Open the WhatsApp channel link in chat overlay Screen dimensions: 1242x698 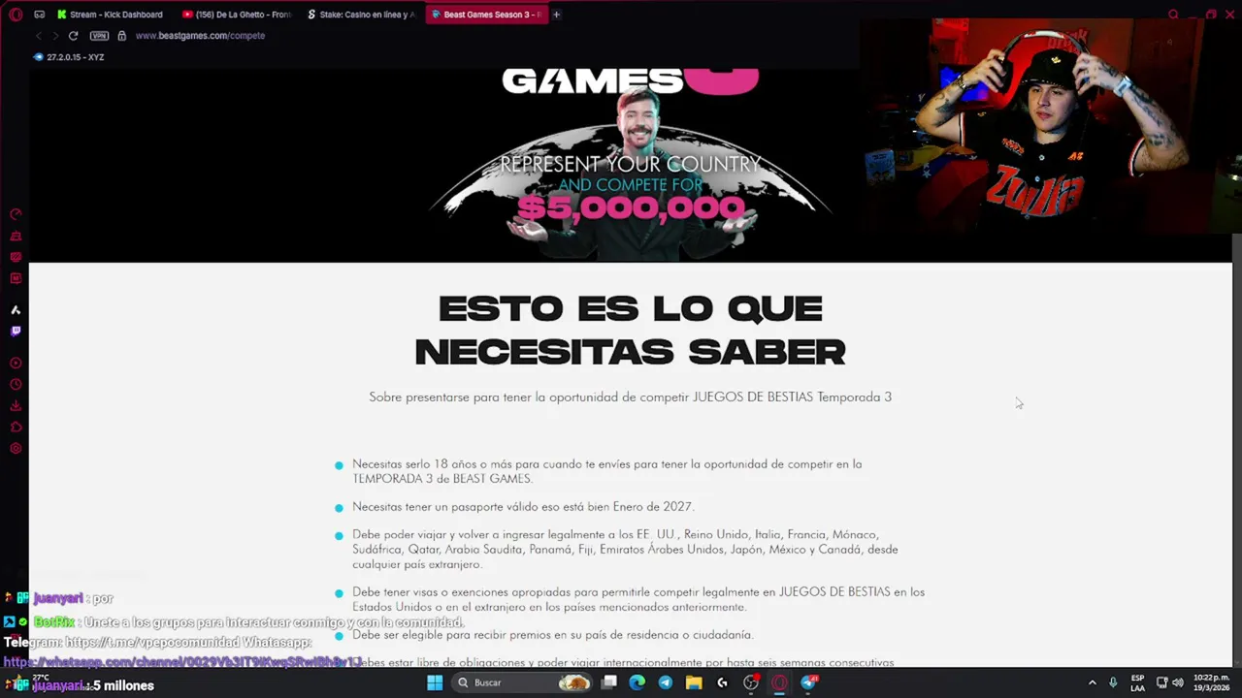pyautogui.click(x=182, y=662)
